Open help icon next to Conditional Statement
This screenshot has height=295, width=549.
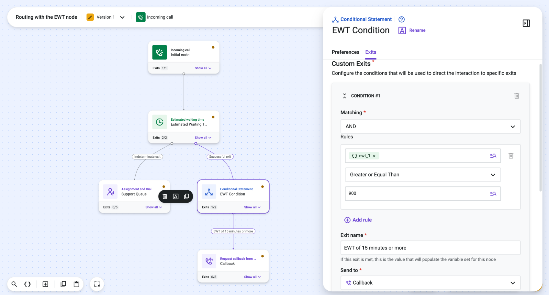402,19
